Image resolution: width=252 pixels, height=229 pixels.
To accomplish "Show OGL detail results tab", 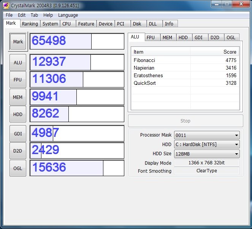I will (x=231, y=38).
